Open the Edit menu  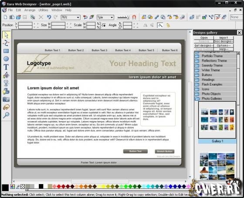coord(18,10)
